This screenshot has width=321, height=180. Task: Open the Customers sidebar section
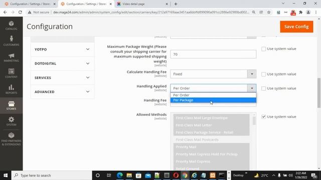pyautogui.click(x=11, y=41)
